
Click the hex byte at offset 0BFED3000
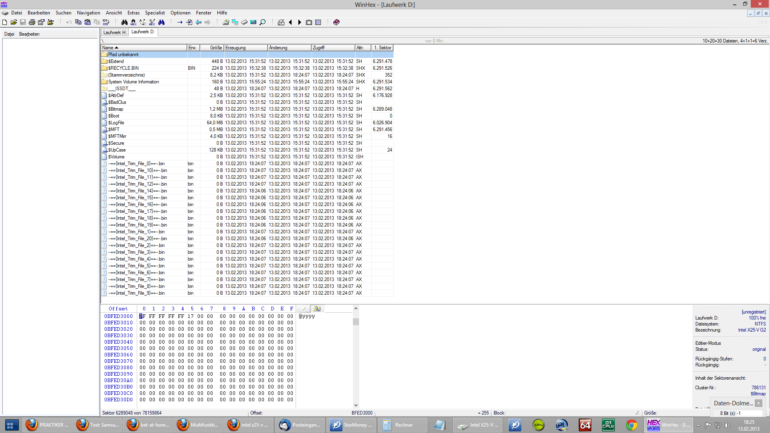tap(142, 316)
